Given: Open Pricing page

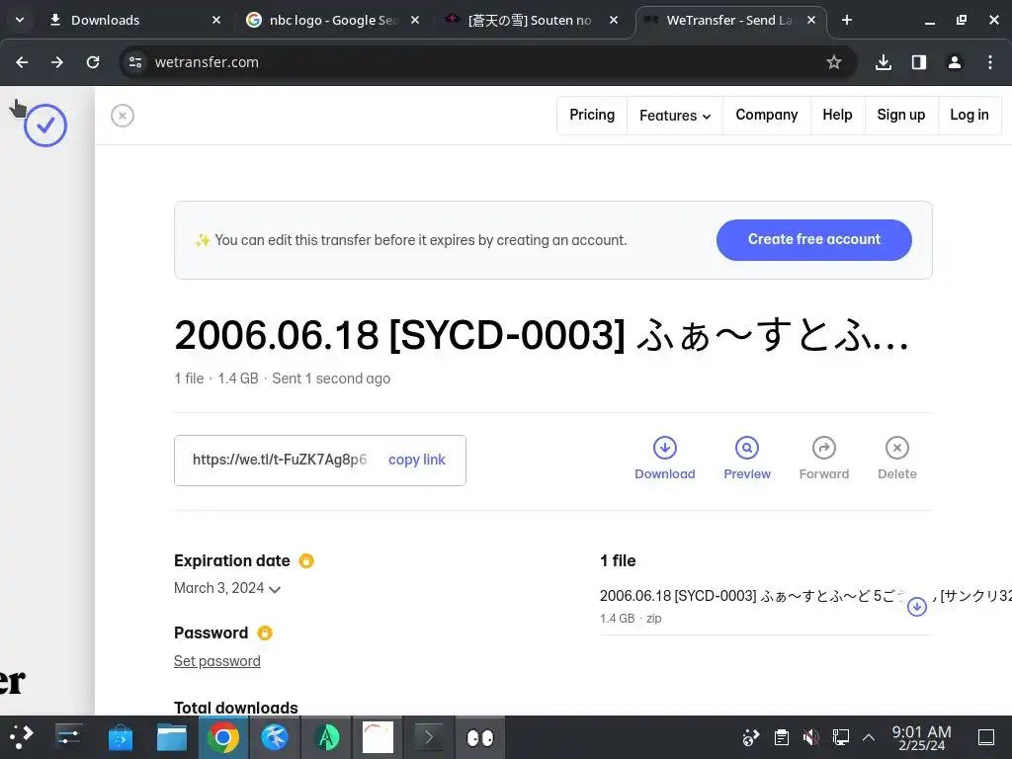Looking at the screenshot, I should point(592,115).
